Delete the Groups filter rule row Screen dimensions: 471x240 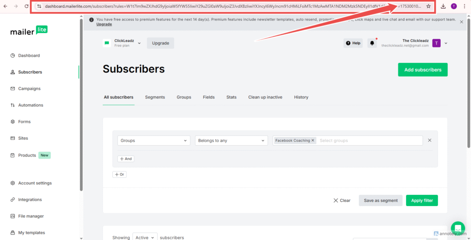pos(430,140)
